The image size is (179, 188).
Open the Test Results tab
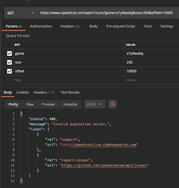coord(70,92)
